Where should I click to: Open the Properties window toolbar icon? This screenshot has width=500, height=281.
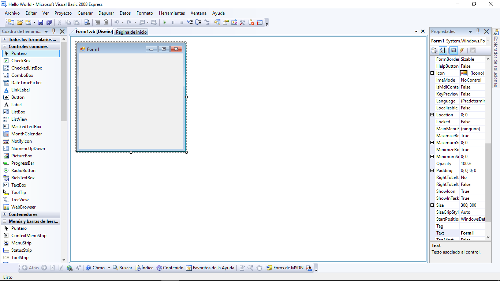point(226,22)
